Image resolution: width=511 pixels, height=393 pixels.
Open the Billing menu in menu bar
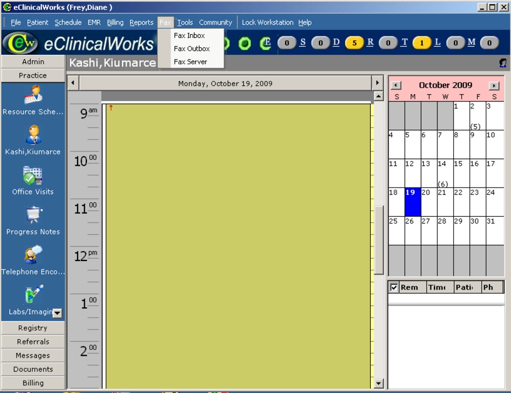click(x=116, y=23)
